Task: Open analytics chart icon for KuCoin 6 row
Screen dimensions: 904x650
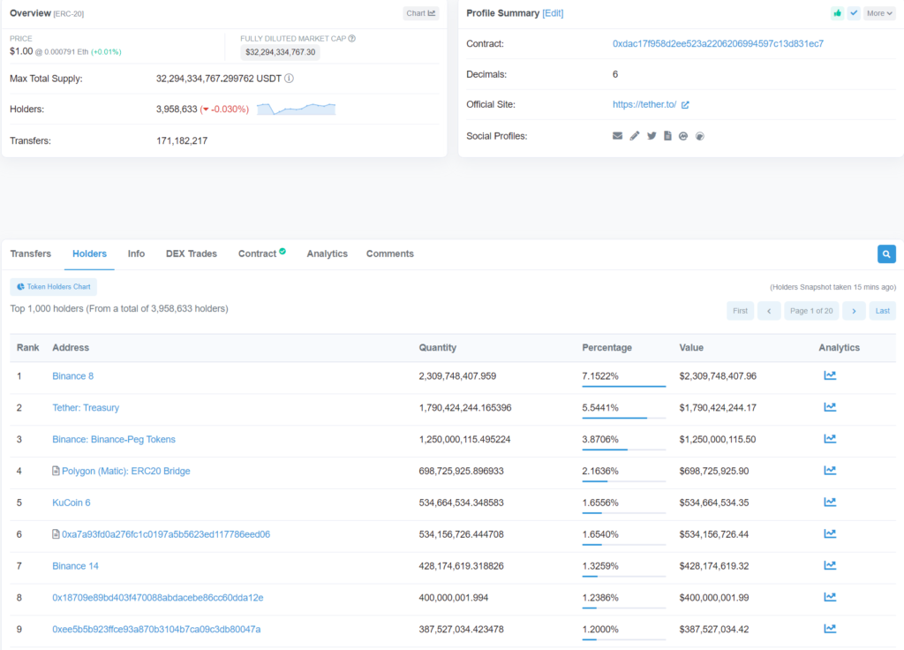Action: click(830, 503)
